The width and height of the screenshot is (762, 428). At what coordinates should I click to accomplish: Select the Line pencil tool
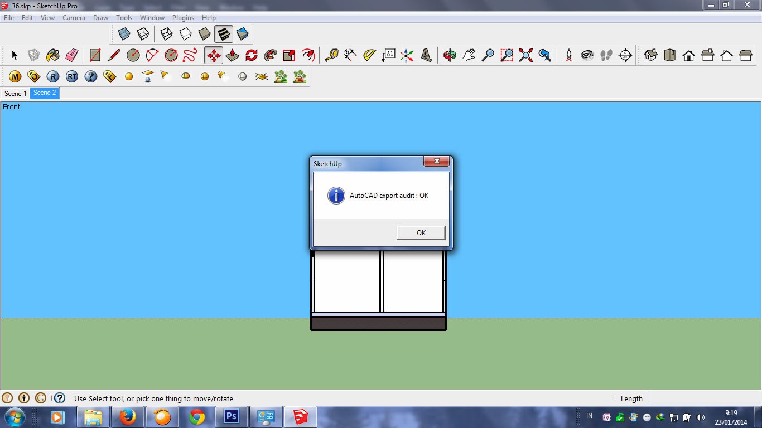(114, 55)
